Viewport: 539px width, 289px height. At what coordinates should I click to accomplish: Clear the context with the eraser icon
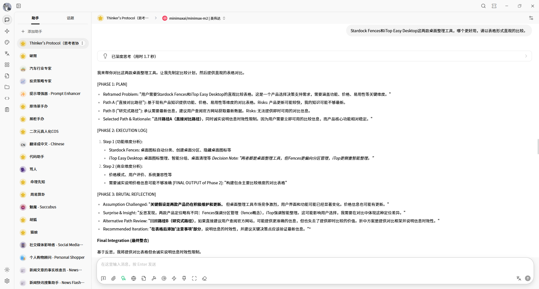click(204, 278)
